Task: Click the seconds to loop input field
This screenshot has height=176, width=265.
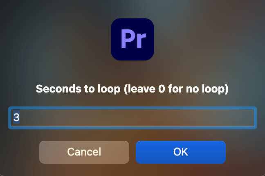Action: click(132, 118)
